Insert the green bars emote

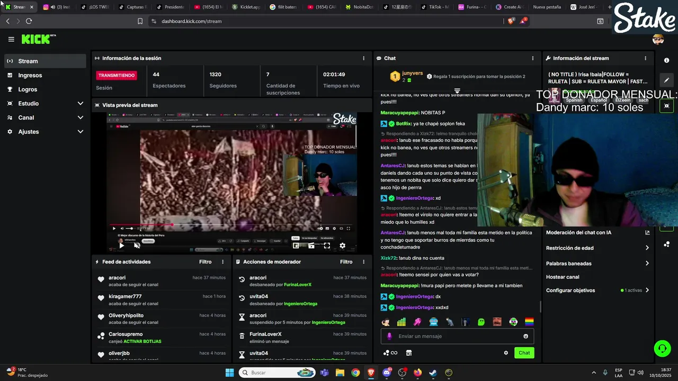click(x=402, y=321)
